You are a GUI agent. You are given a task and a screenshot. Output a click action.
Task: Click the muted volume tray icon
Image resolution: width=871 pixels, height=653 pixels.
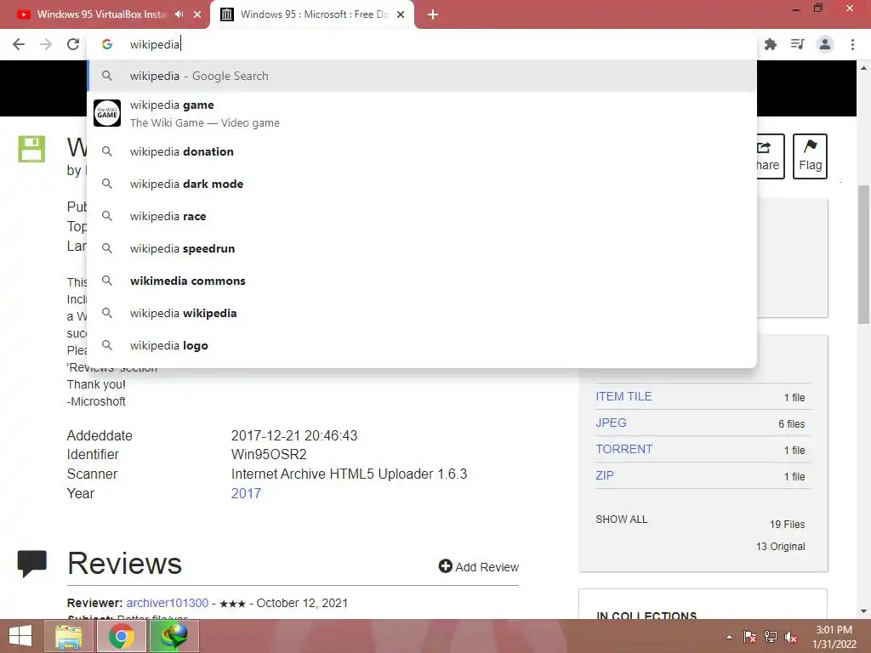coord(791,637)
